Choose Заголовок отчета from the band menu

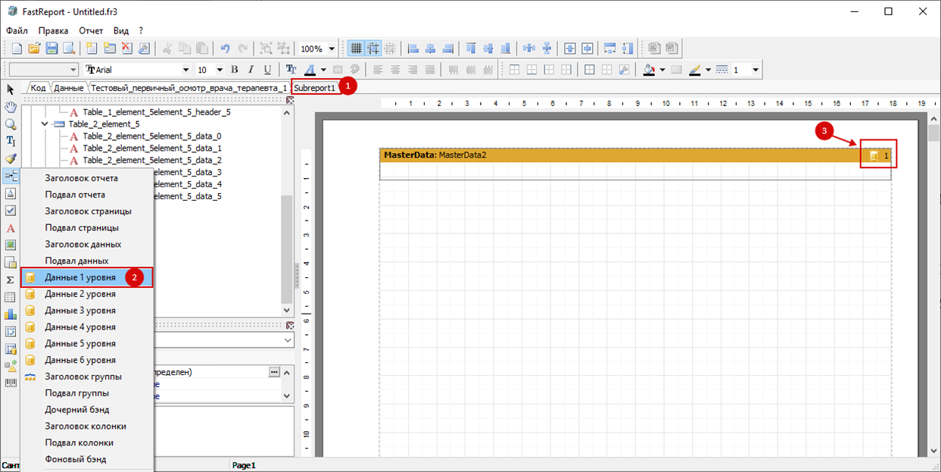click(x=87, y=178)
